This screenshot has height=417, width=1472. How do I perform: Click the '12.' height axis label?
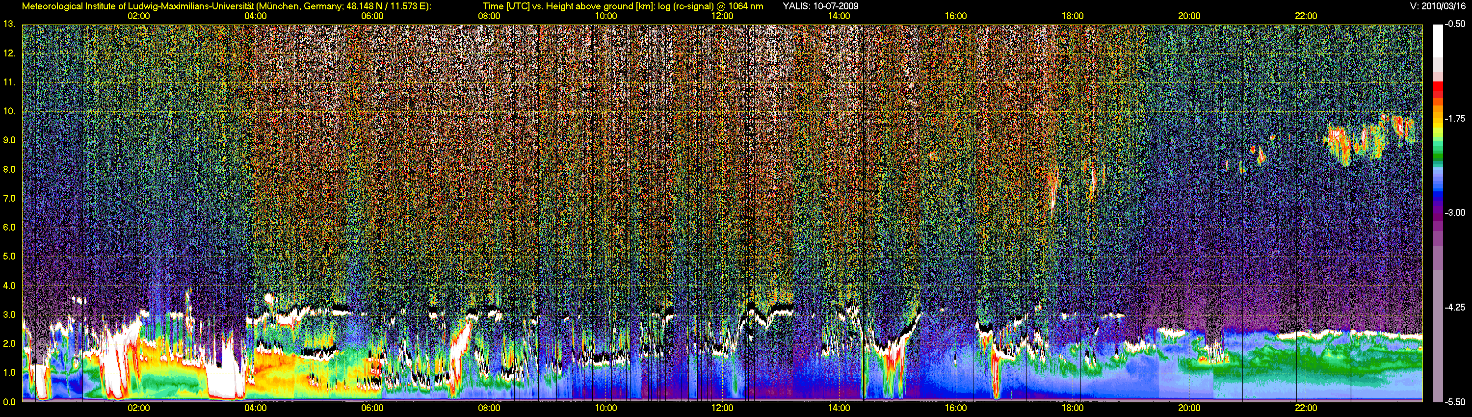9,53
